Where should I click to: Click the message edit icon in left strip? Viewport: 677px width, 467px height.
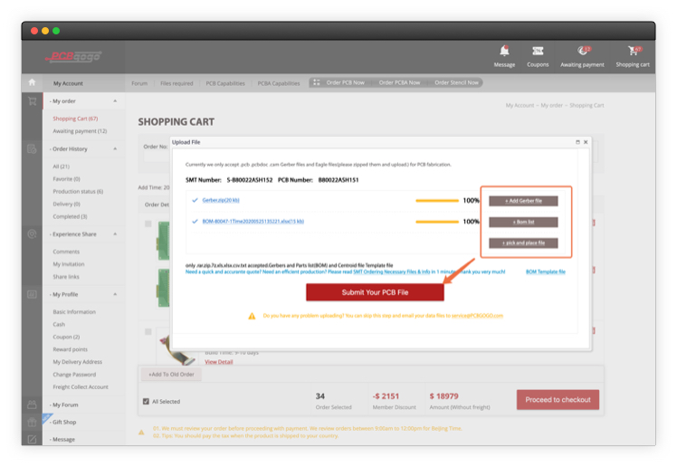(x=32, y=439)
